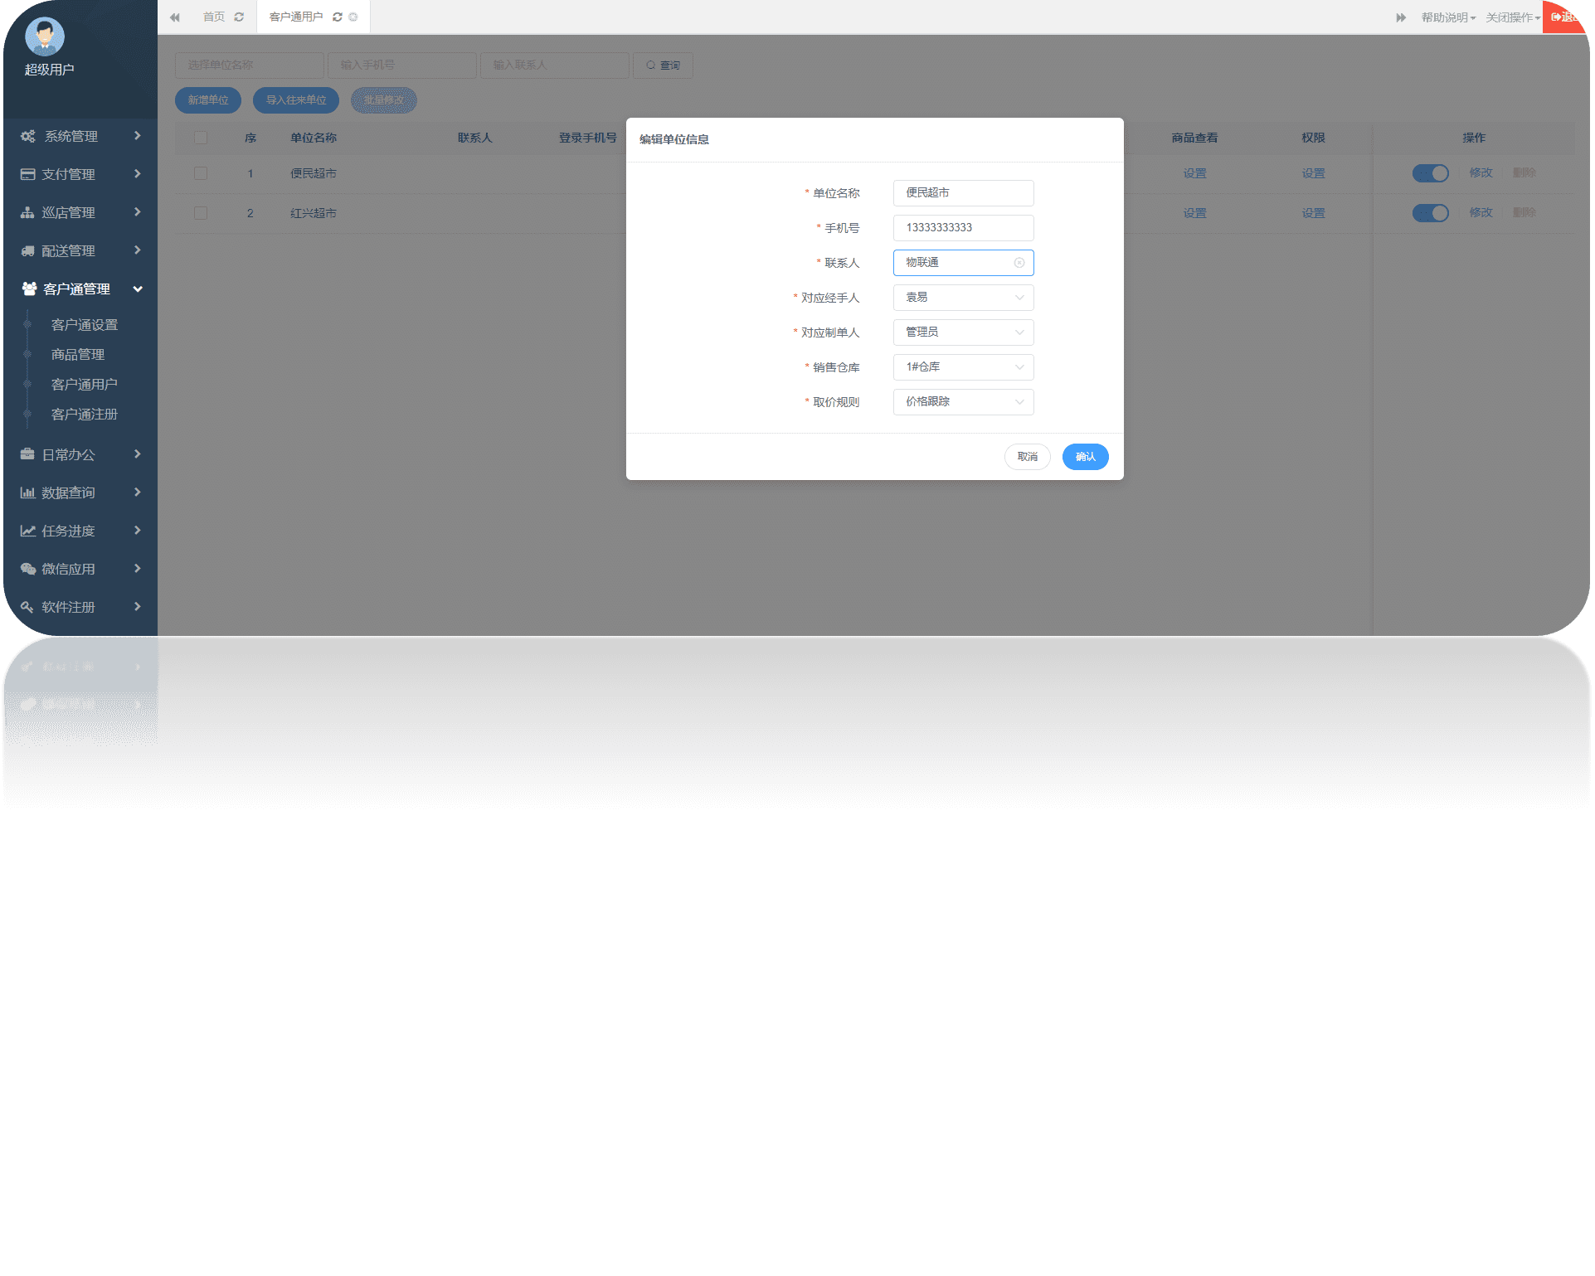
Task: Click 确认 button in edit dialog
Action: tap(1086, 456)
